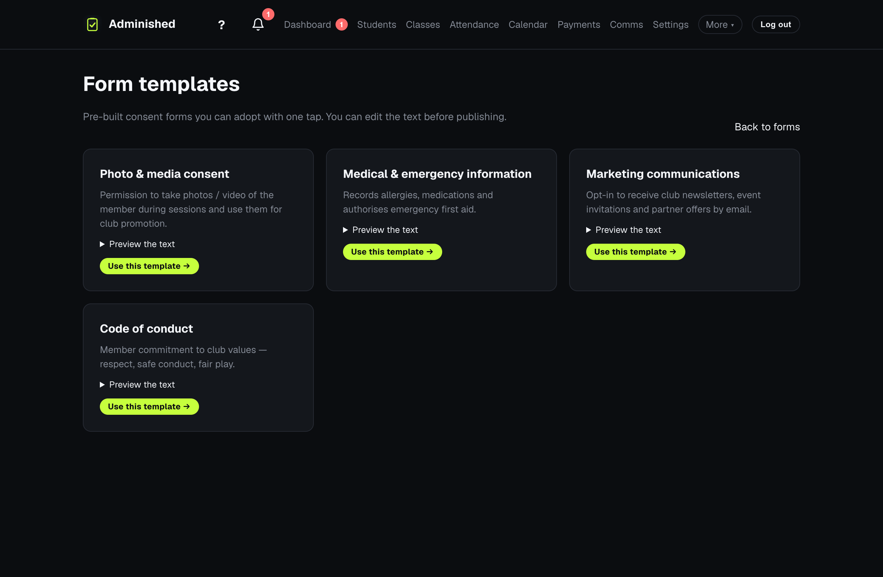This screenshot has width=883, height=577.
Task: Click the Photo & media consent heading
Action: [164, 174]
